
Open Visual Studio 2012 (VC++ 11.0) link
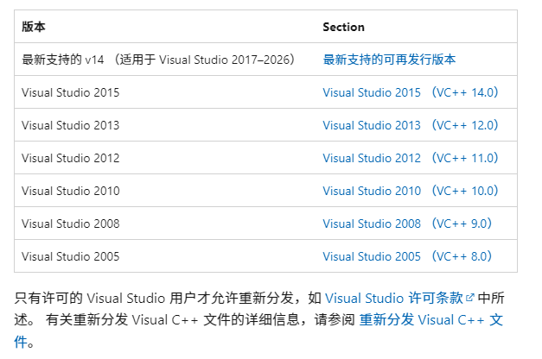click(411, 158)
